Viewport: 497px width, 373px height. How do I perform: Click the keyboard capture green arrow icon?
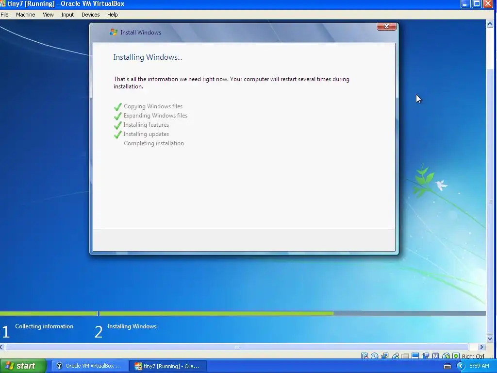tap(456, 356)
